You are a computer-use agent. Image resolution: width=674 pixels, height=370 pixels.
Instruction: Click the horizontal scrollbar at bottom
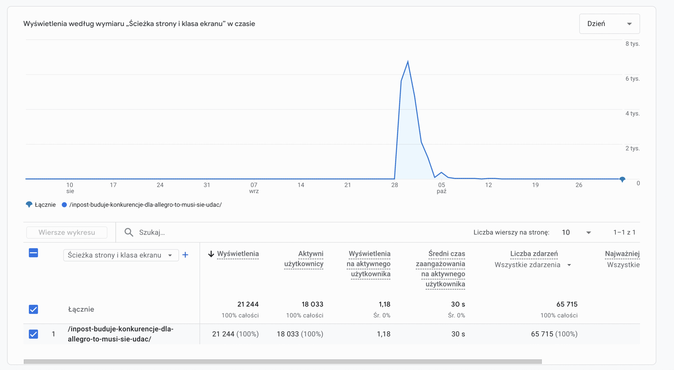283,362
